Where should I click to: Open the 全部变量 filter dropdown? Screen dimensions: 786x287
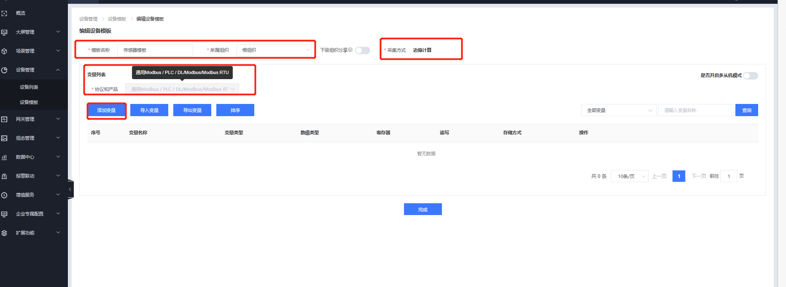619,110
